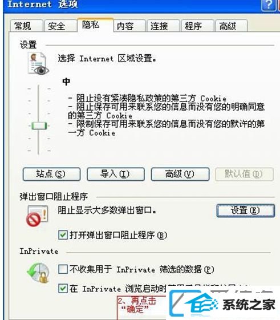280x320 pixels.
Task: Switch to the 安全 tab
Action: pyautogui.click(x=60, y=26)
